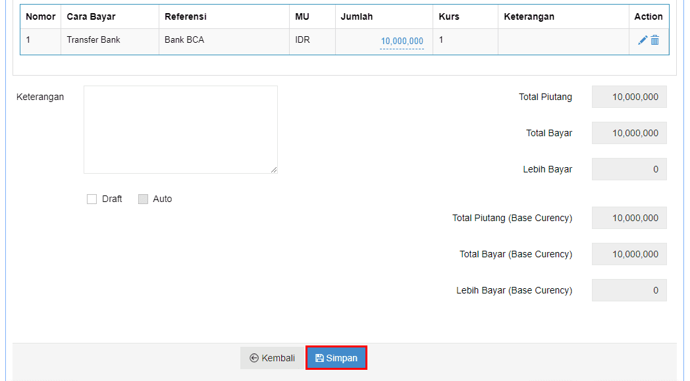The width and height of the screenshot is (690, 381).
Task: Select the Total Bayar field
Action: pos(629,133)
